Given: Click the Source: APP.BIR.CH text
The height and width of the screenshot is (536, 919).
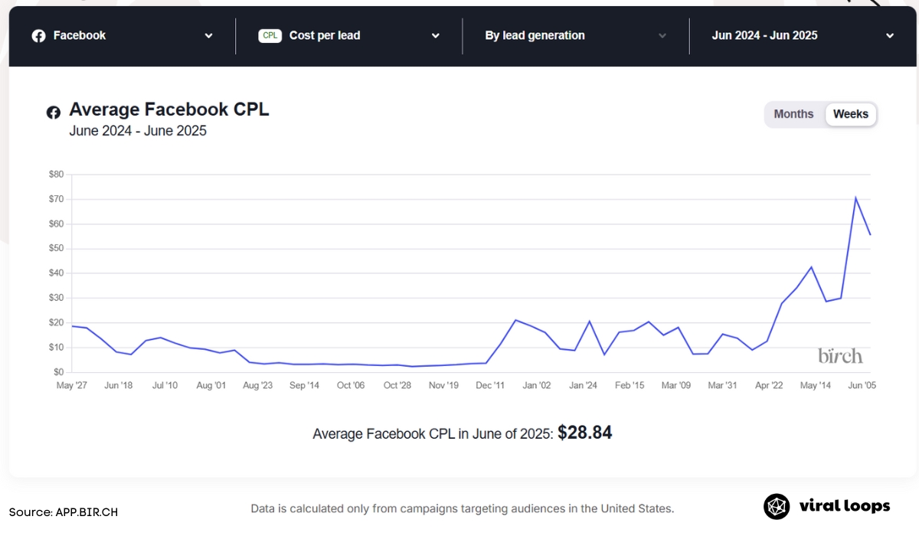Looking at the screenshot, I should 64,511.
